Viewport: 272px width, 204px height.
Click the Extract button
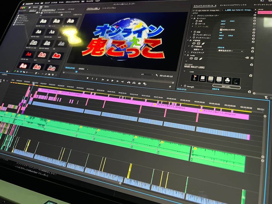coord(134,83)
